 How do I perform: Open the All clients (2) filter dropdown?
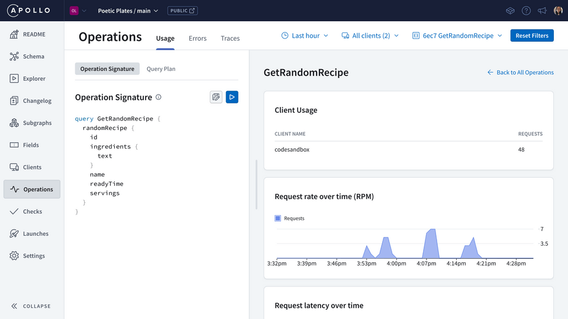pyautogui.click(x=370, y=35)
